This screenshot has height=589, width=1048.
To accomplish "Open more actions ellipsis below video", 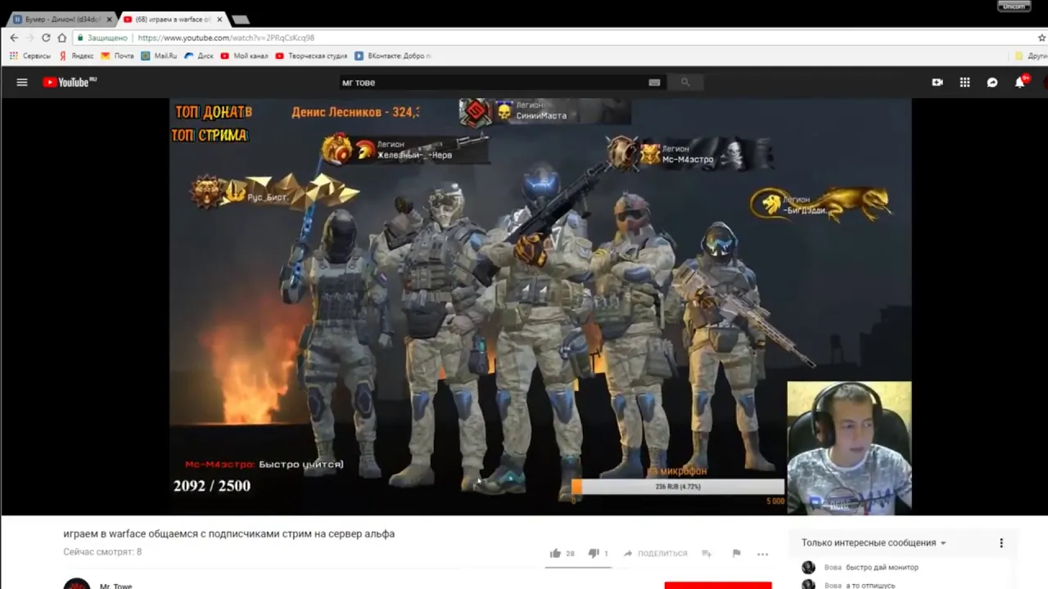I will (763, 554).
